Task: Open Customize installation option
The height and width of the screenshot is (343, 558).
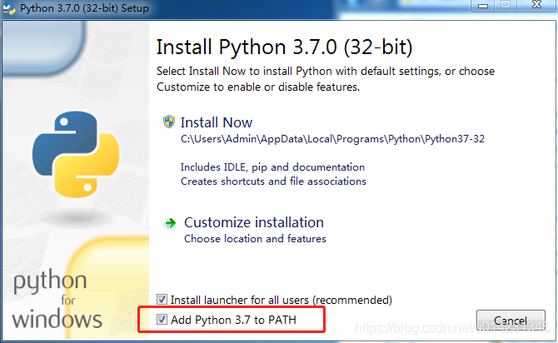Action: pos(254,223)
